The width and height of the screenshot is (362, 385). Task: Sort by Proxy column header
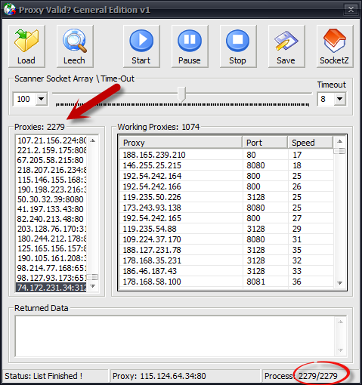181,143
